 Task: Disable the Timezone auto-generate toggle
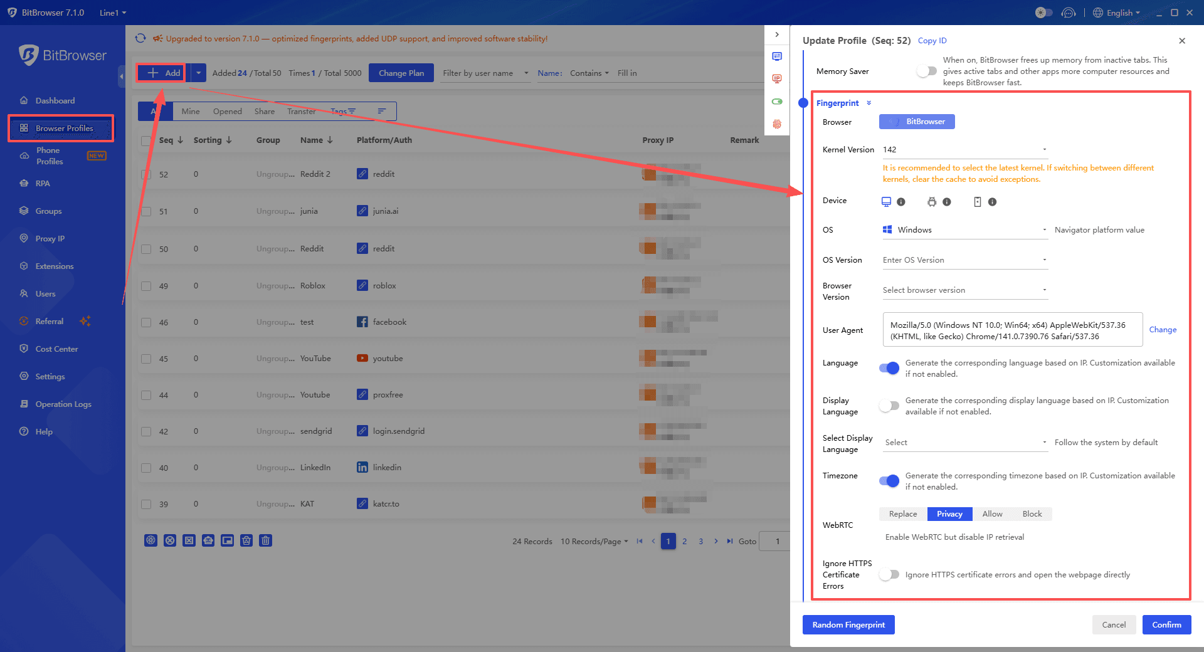(x=889, y=481)
